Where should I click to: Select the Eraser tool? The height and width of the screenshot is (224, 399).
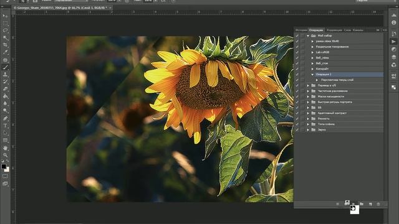pos(5,89)
